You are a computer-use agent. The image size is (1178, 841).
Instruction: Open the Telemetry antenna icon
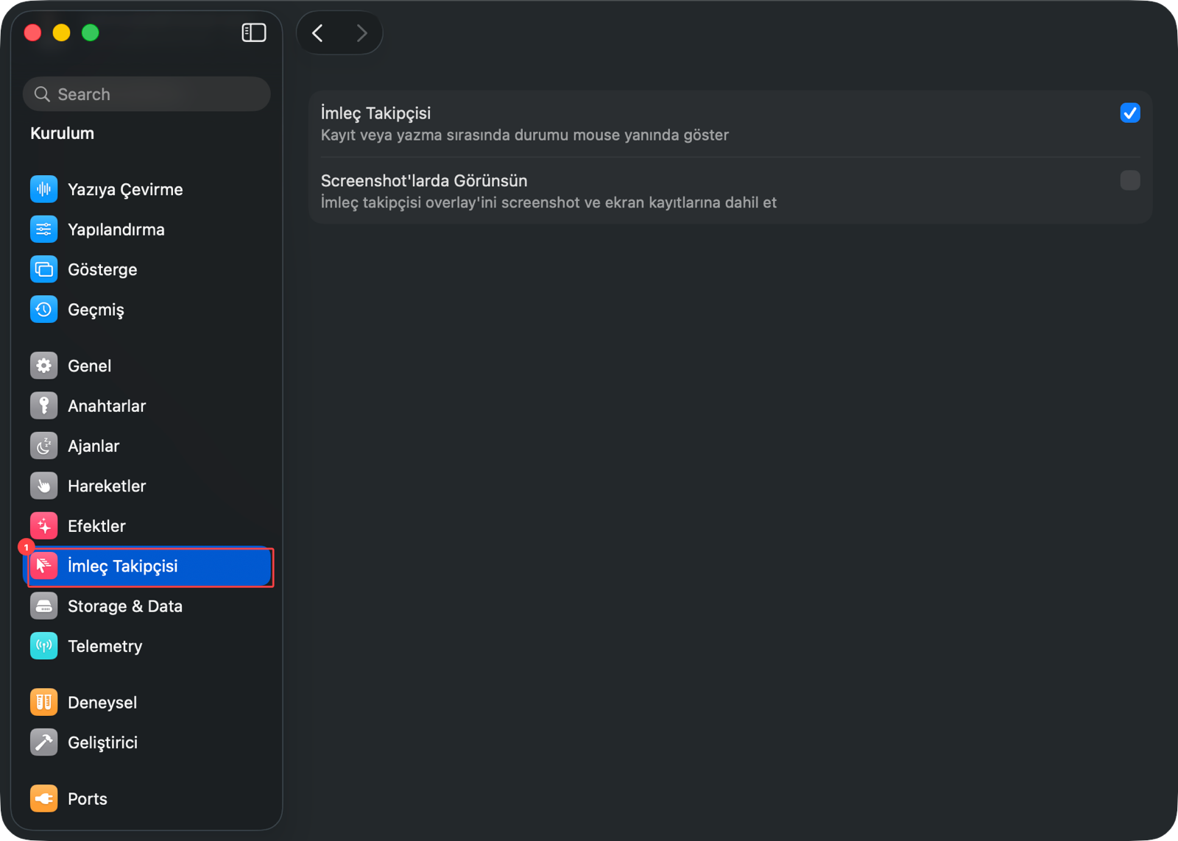44,646
